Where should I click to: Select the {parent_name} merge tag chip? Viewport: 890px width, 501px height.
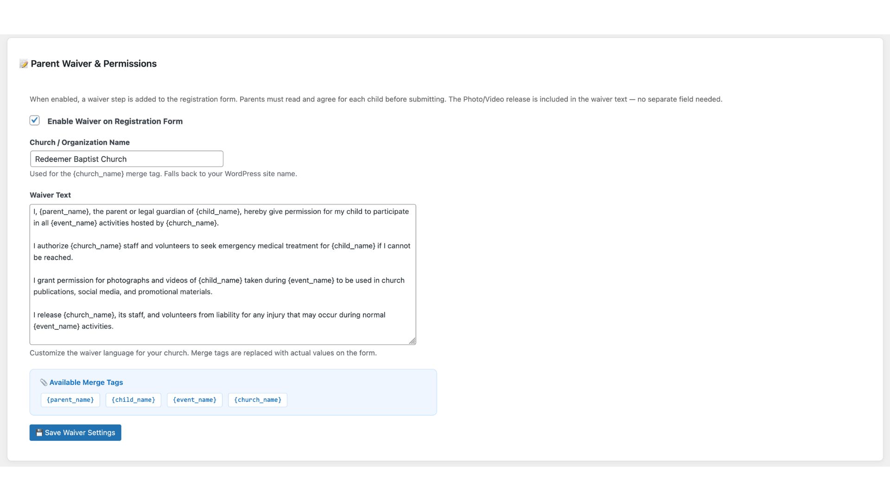coord(70,400)
